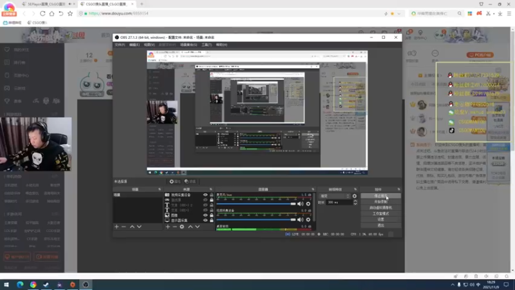Click the 开始录制 start recording button
515x290 pixels.
[380, 202]
